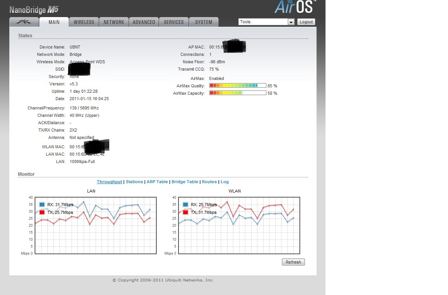Click the red TX legend square in WLAN chart

(185, 212)
